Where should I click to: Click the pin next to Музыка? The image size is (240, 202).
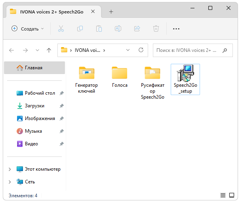tap(61, 131)
